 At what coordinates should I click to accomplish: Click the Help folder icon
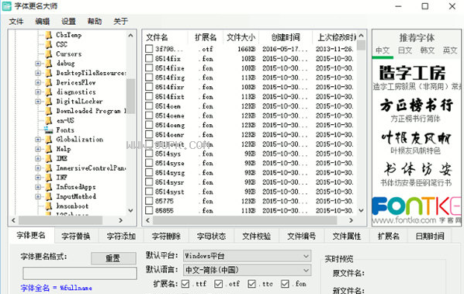point(49,149)
